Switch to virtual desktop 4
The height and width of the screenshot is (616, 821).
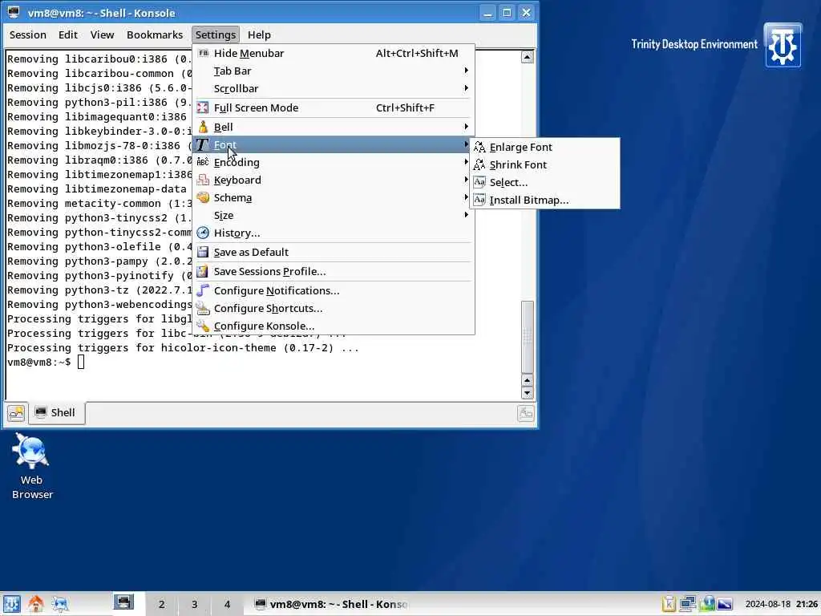click(227, 604)
